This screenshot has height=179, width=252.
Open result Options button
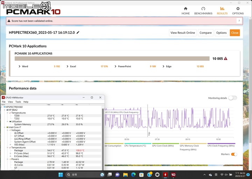[x=221, y=33]
